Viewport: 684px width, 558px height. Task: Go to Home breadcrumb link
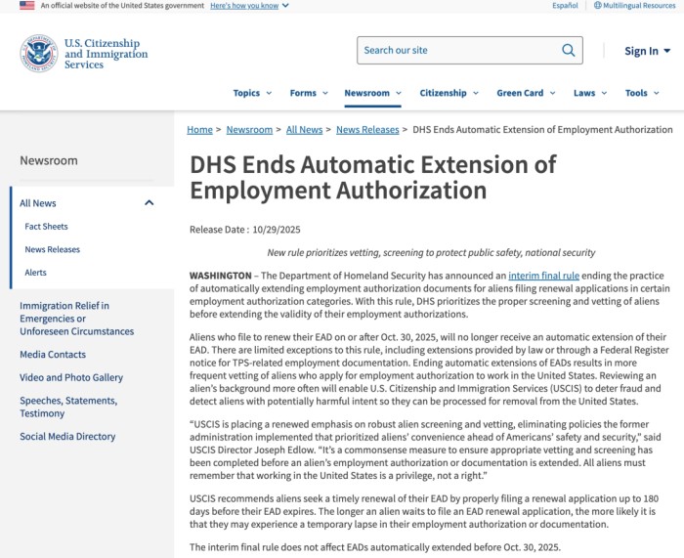[199, 130]
